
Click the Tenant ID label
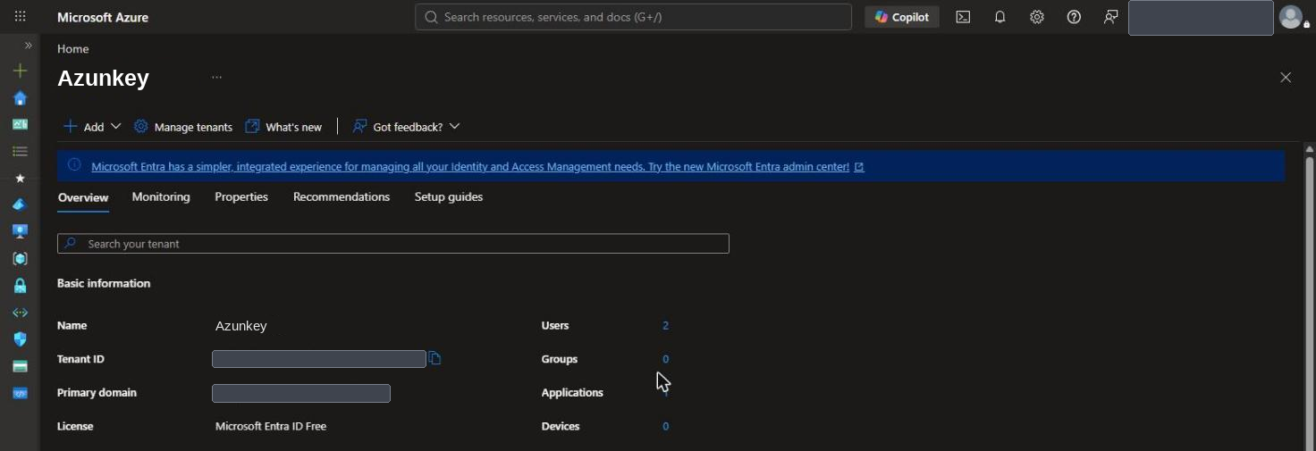(80, 359)
